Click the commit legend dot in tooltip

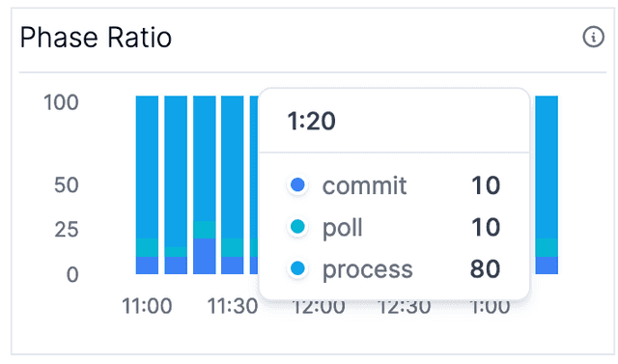(x=297, y=184)
